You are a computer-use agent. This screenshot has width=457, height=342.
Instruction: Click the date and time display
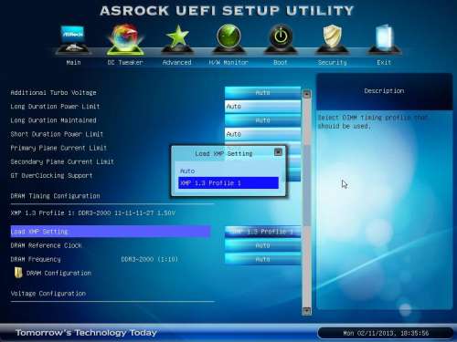pos(386,333)
